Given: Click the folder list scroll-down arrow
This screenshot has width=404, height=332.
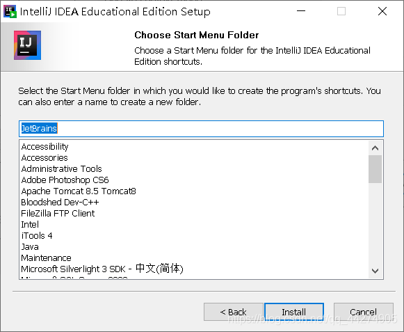Looking at the screenshot, I should (375, 271).
